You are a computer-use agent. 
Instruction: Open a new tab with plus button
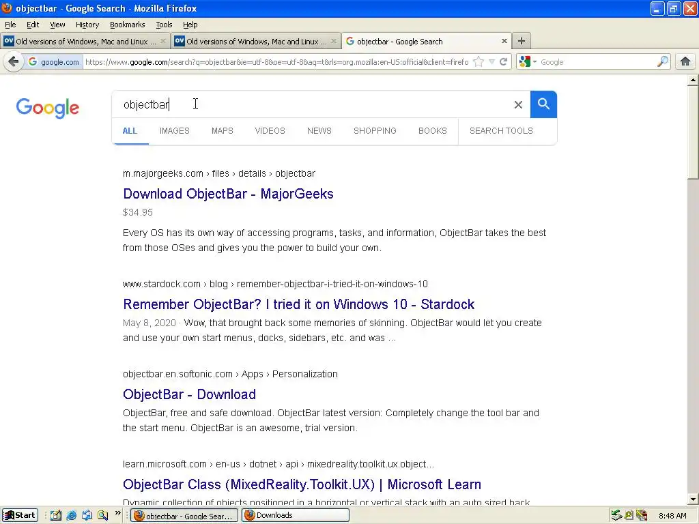pos(521,41)
